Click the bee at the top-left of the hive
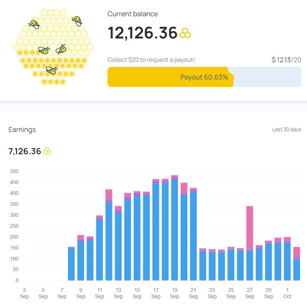Viewport: 307px width, 305px height. click(x=34, y=25)
